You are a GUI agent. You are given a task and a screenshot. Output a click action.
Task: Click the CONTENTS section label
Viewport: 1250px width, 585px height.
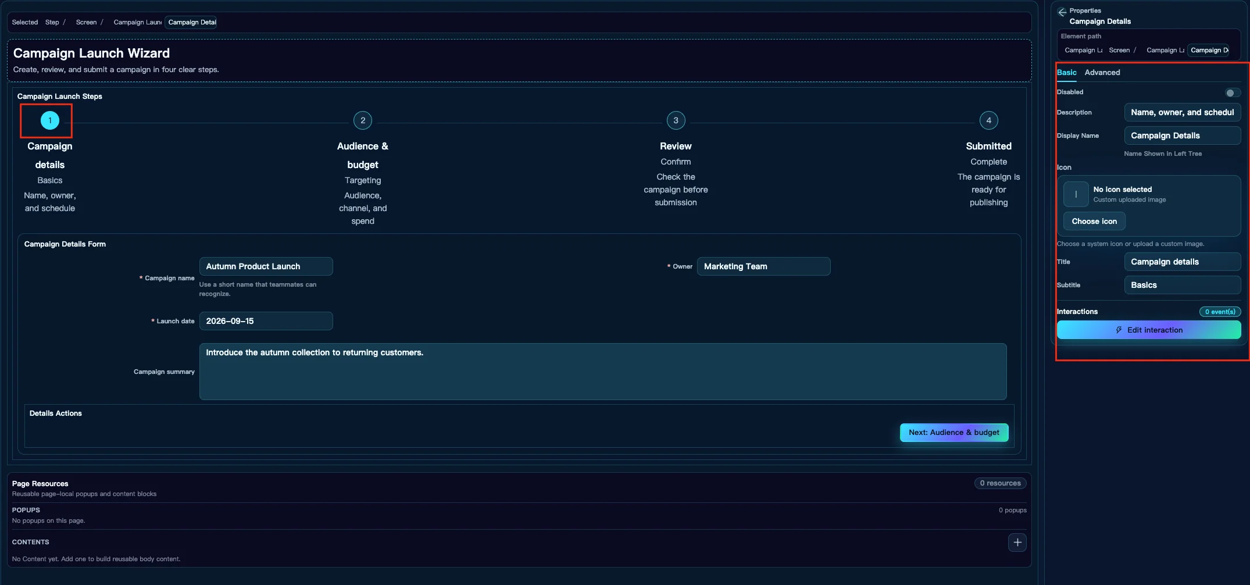pyautogui.click(x=30, y=542)
